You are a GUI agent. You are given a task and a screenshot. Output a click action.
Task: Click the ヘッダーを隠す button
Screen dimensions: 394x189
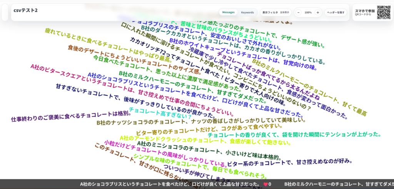(336, 12)
